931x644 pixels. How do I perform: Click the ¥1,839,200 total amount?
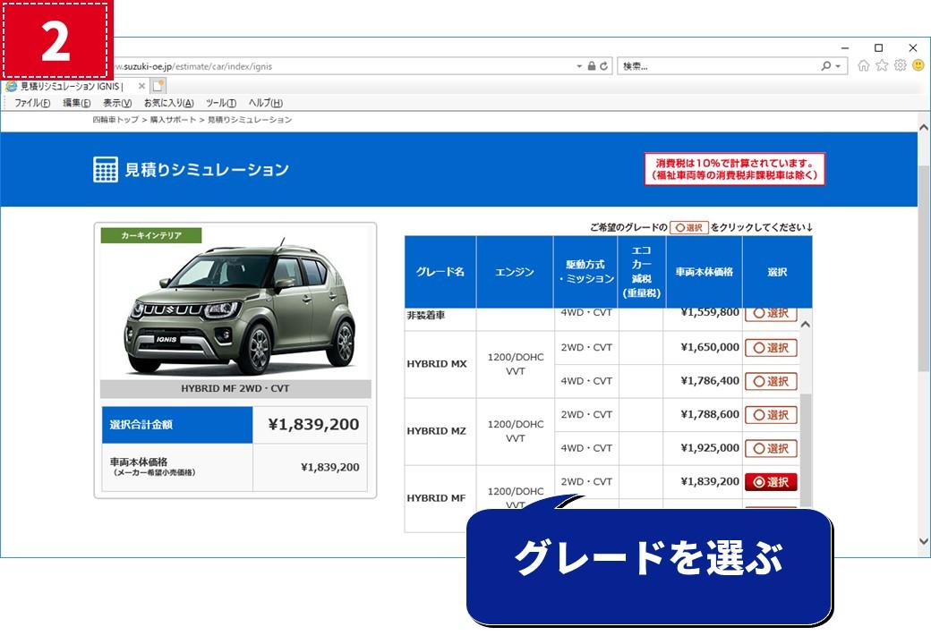[x=313, y=425]
